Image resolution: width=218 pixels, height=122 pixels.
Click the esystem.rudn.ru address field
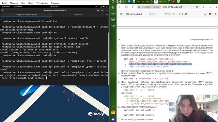click(151, 7)
